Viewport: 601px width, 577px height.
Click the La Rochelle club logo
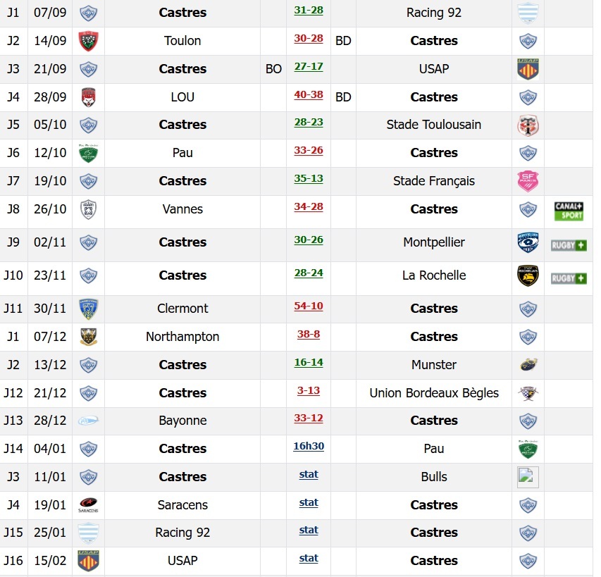tap(528, 275)
